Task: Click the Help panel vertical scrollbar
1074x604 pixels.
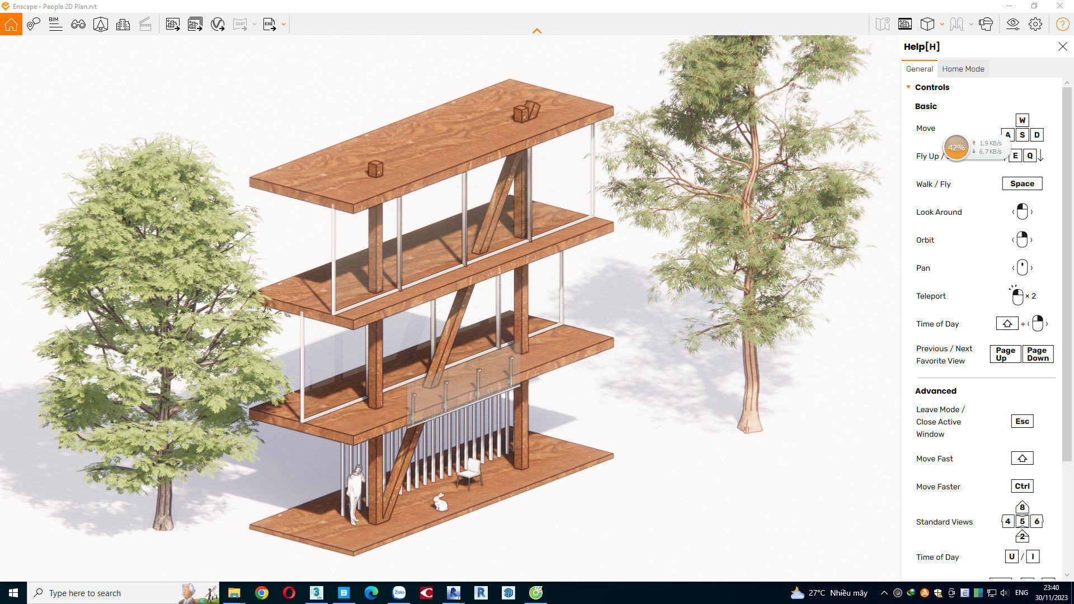Action: (1067, 274)
